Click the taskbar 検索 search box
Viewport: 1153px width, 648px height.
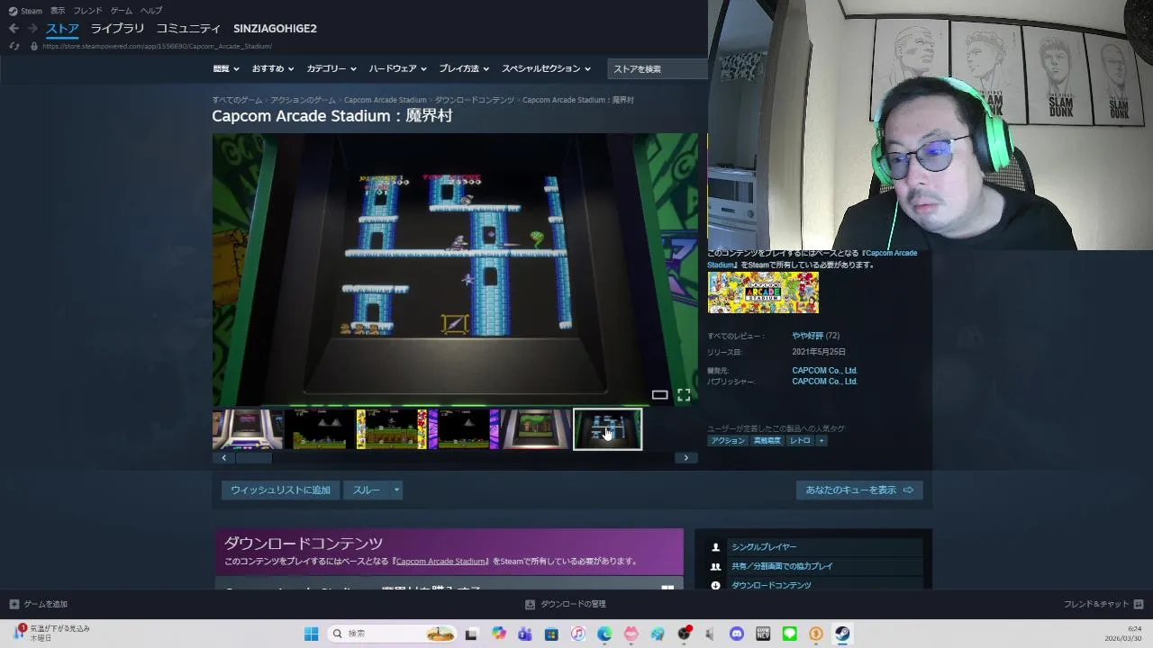coord(392,634)
